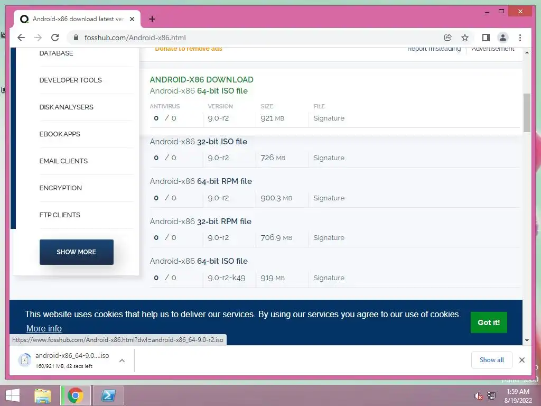The image size is (541, 406).
Task: Open the ENCRYPTION category
Action: [x=60, y=188]
